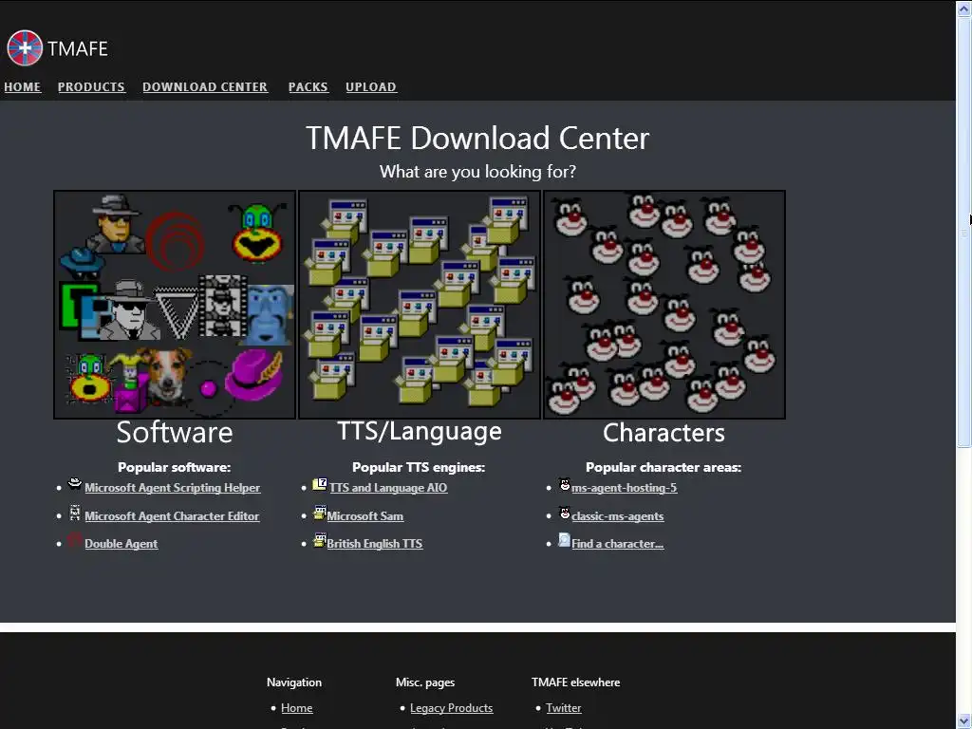Click the red Double Agent swirl icon
The height and width of the screenshot is (729, 972).
75,540
